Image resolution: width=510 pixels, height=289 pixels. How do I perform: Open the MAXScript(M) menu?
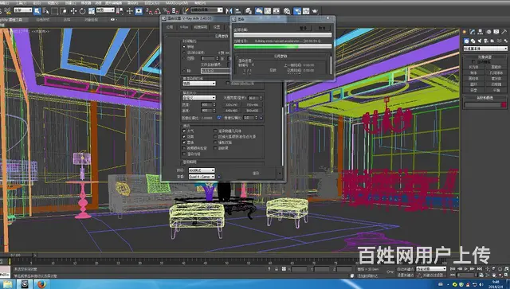177,3
